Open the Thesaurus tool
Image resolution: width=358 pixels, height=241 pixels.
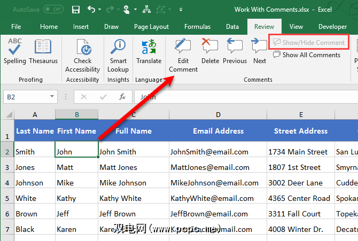coord(43,51)
